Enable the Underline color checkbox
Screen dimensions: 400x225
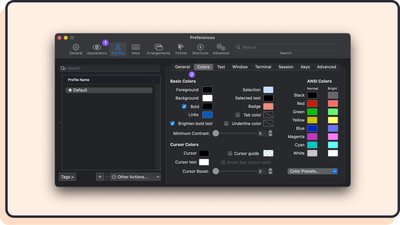226,123
